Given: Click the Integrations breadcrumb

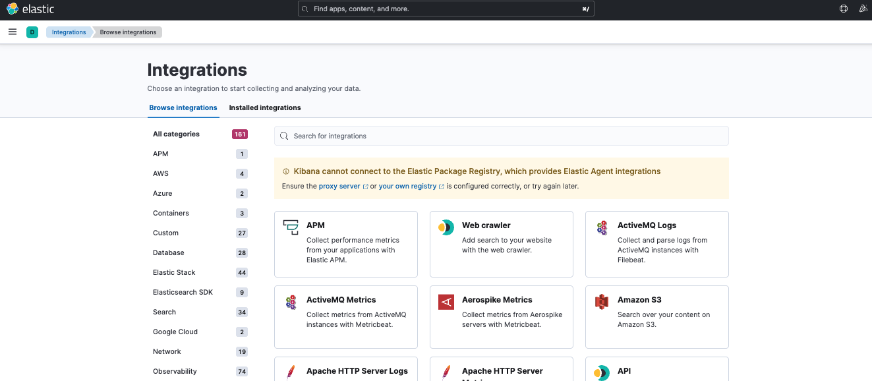Looking at the screenshot, I should [x=69, y=32].
